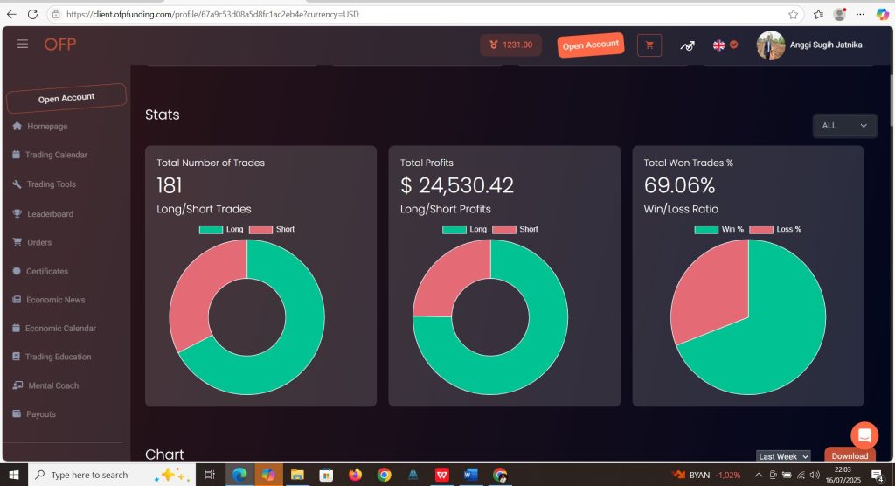895x486 pixels.
Task: Open Microsoft Word from the taskbar
Action: (471, 475)
